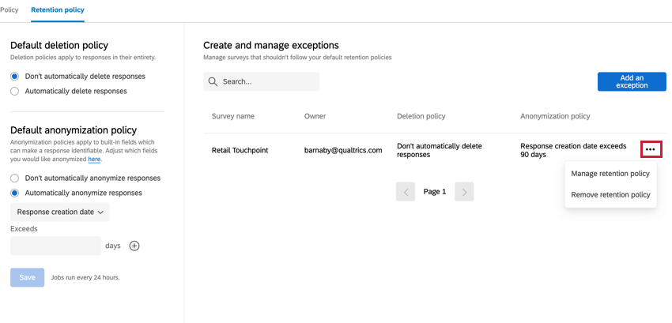This screenshot has width=672, height=323.
Task: Open Response creation date dropdown
Action: point(60,212)
